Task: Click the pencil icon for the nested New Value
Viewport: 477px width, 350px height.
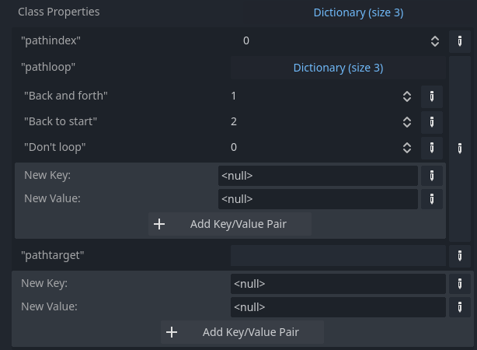Action: pyautogui.click(x=431, y=199)
